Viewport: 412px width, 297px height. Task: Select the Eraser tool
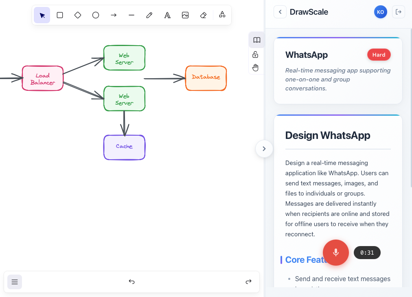tap(203, 15)
